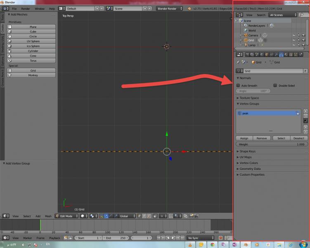Toggle Grid visibility eye in outliner

click(294, 40)
